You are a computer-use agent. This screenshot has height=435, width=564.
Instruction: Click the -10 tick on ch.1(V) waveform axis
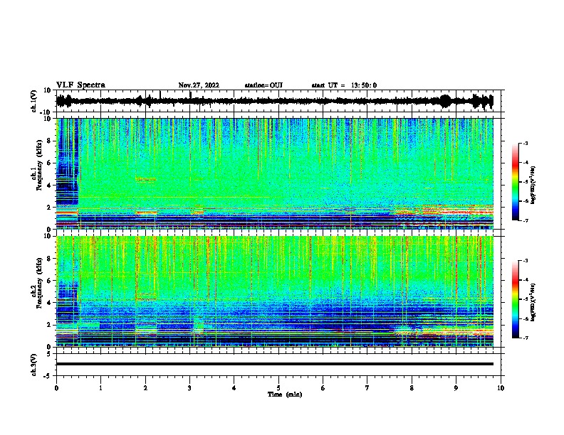point(46,112)
